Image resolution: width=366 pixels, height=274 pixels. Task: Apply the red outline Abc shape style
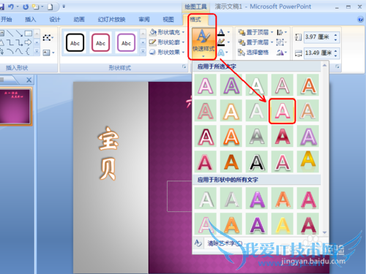click(x=100, y=43)
